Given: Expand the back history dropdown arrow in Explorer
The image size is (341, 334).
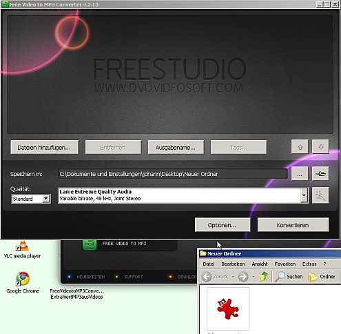Looking at the screenshot, I should coord(233,277).
